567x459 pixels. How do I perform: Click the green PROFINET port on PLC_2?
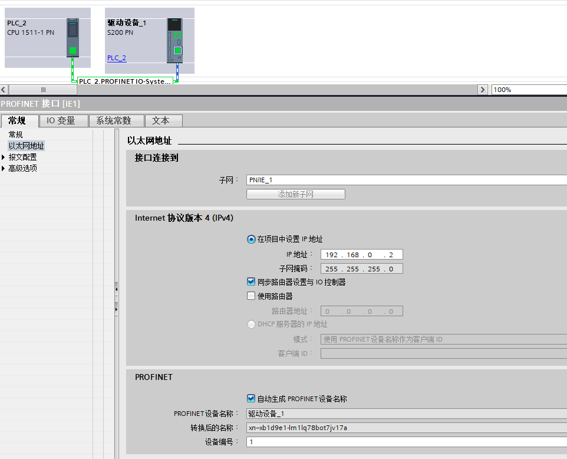(72, 50)
